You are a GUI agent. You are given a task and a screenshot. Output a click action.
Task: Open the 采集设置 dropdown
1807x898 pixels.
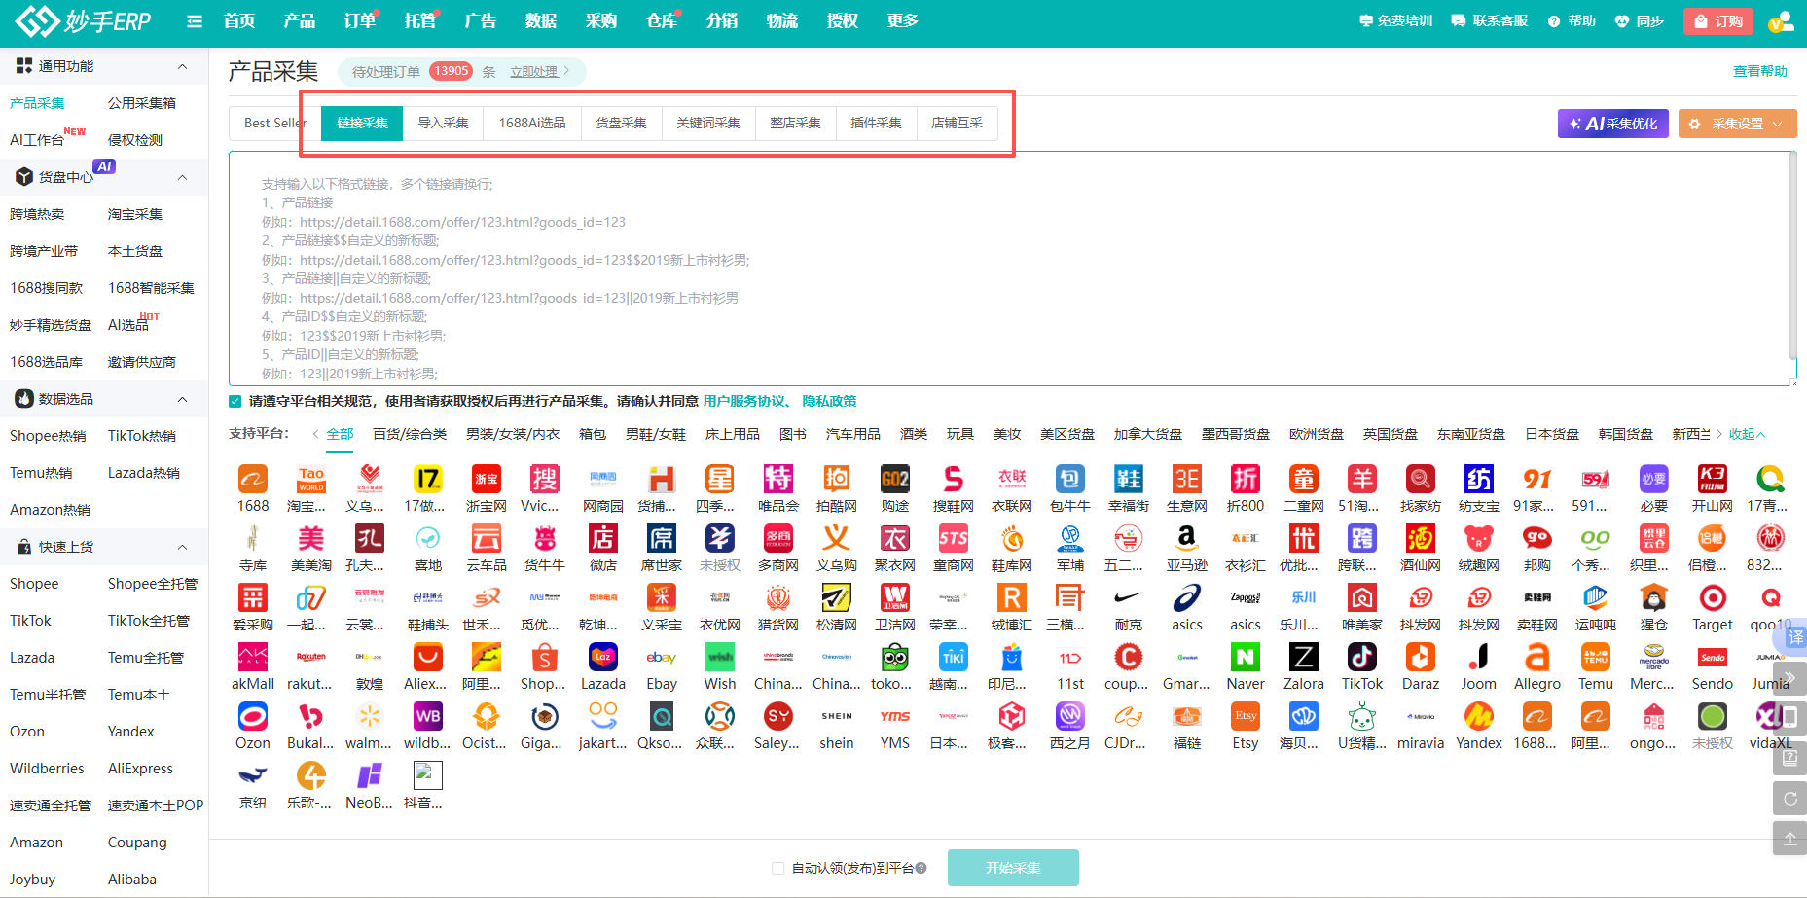point(1737,124)
